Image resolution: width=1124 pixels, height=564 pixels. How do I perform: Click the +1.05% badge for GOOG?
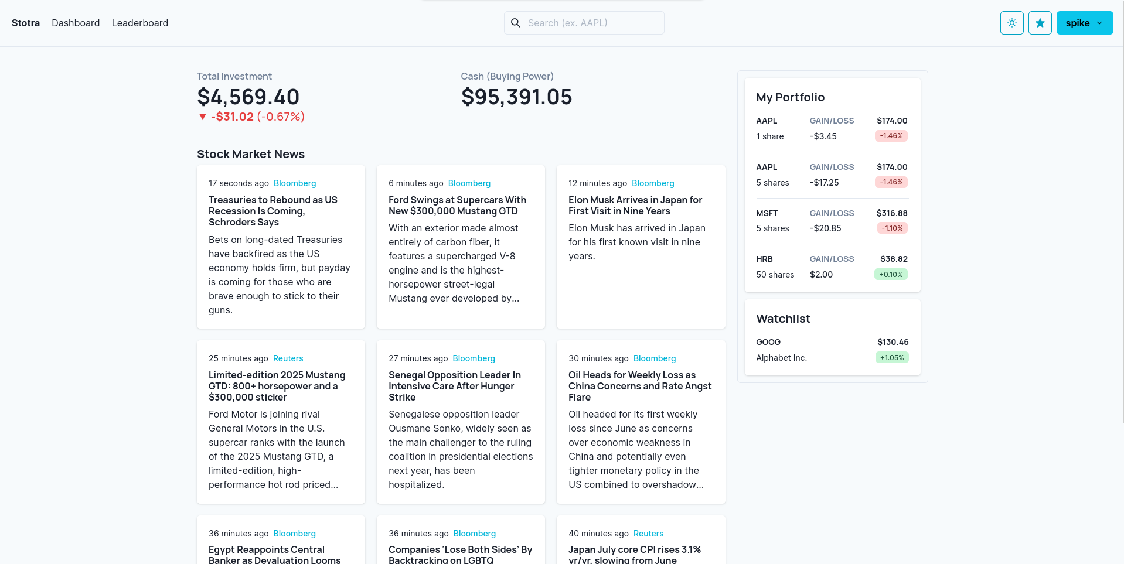pyautogui.click(x=892, y=357)
